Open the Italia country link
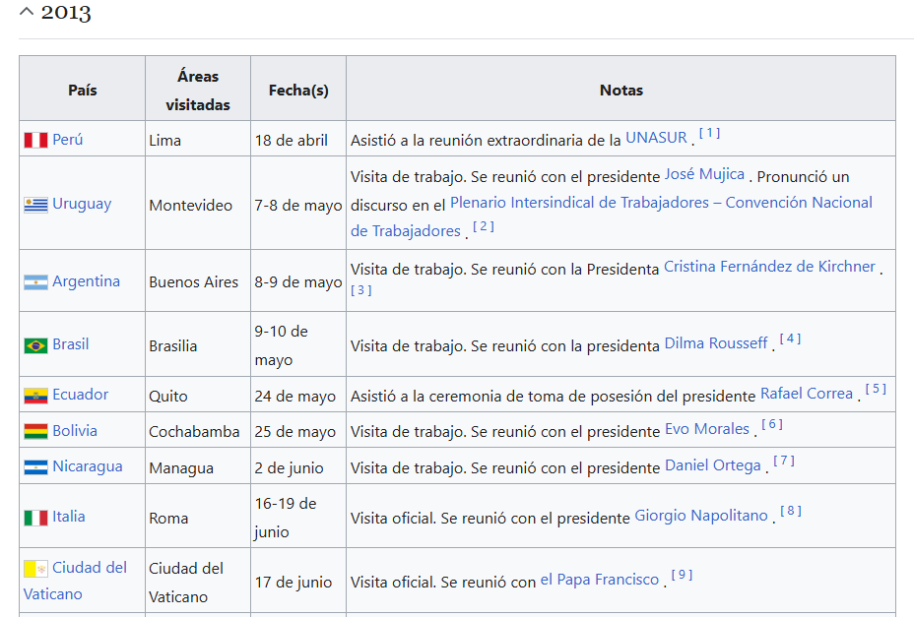This screenshot has height=617, width=914. [69, 517]
